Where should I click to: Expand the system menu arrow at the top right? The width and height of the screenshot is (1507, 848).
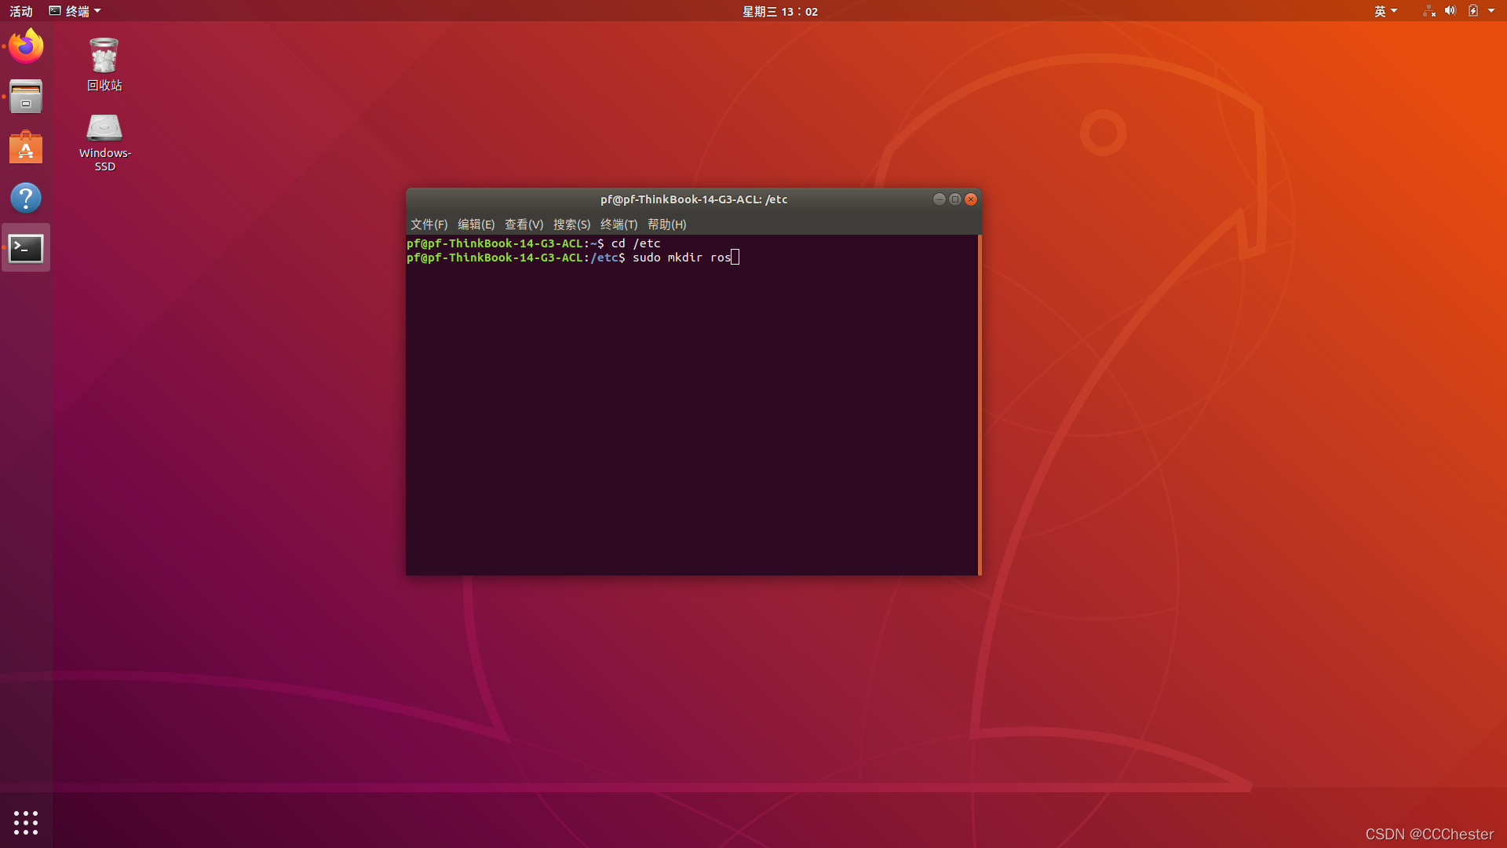[1491, 11]
